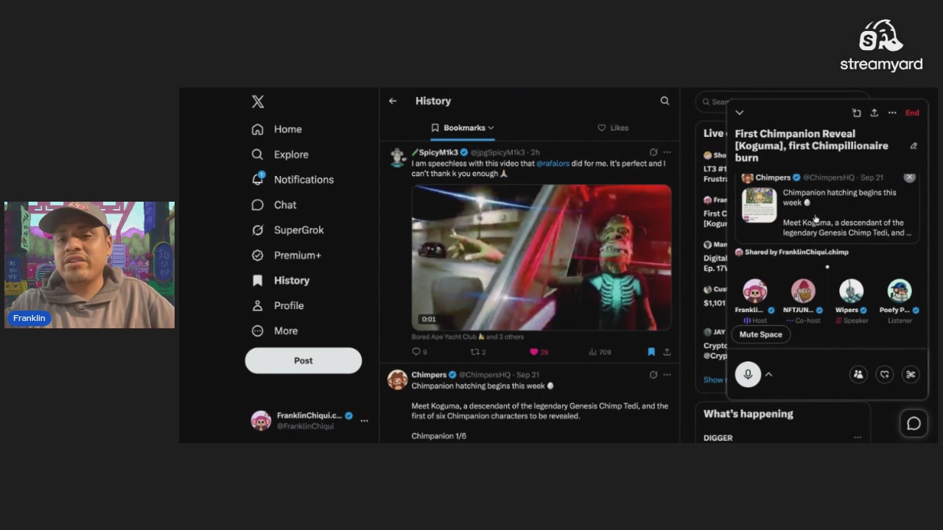Click the Space pop-out window icon
This screenshot has height=530, width=943.
pyautogui.click(x=856, y=113)
